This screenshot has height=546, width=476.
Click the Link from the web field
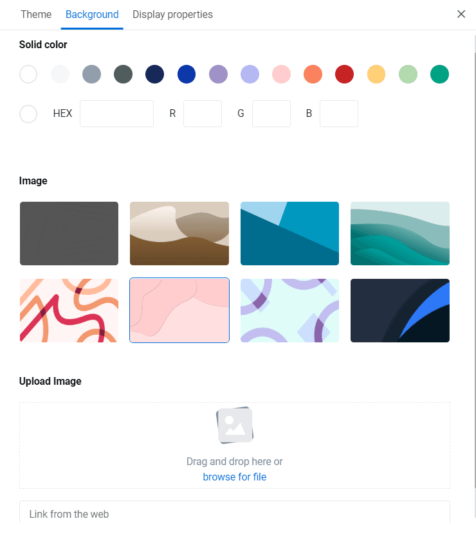click(x=235, y=513)
